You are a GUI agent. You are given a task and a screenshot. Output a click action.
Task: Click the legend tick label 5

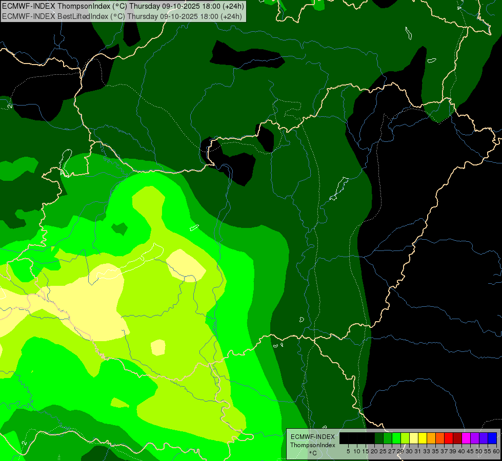point(348,451)
